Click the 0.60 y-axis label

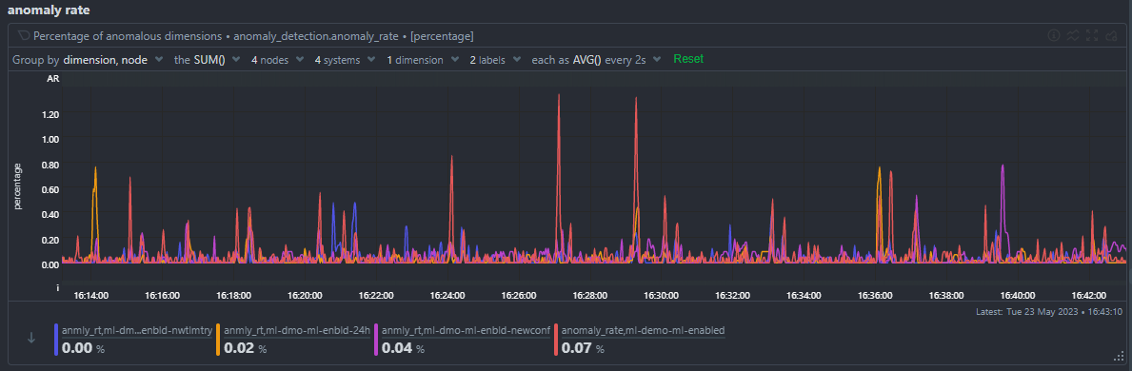click(x=50, y=189)
